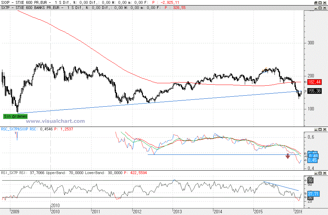Click the black 155,38 last price tag
This screenshot has height=215, width=328.
pos(315,91)
